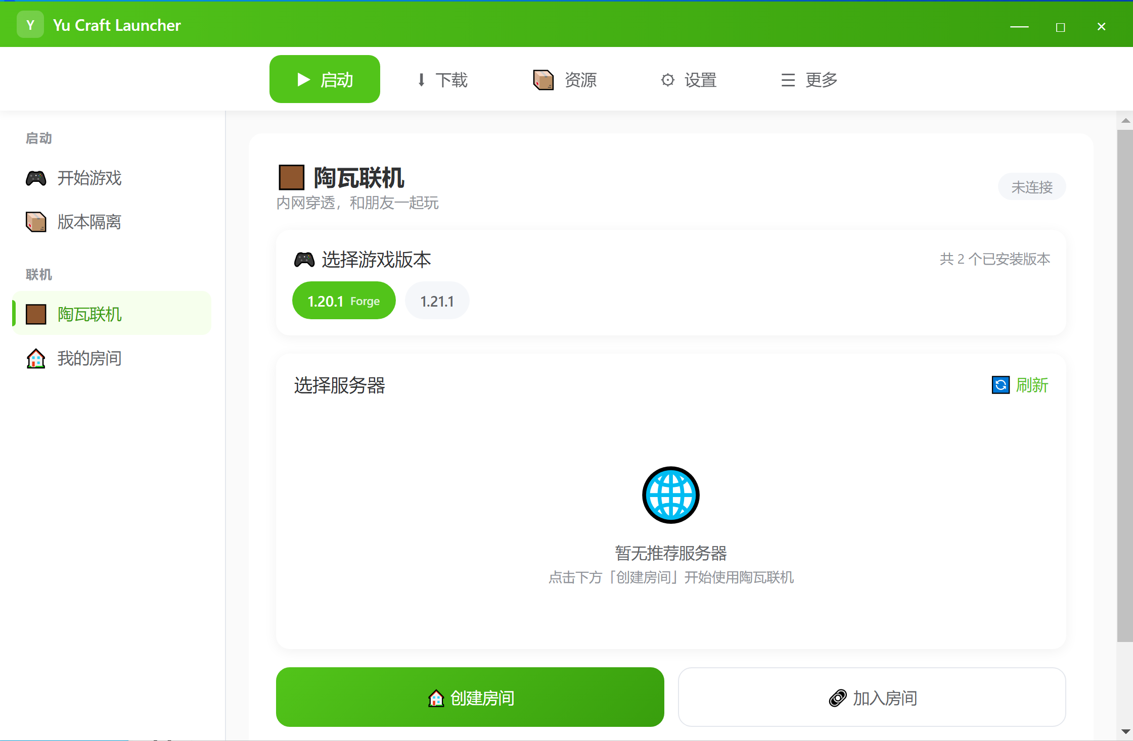The image size is (1133, 741).
Task: Click the gear icon beside 设置
Action: (668, 80)
